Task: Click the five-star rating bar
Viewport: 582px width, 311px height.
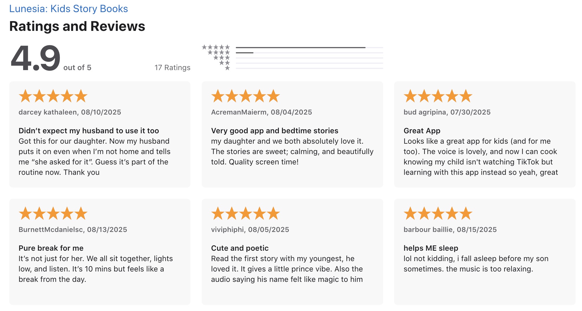Action: pyautogui.click(x=309, y=47)
